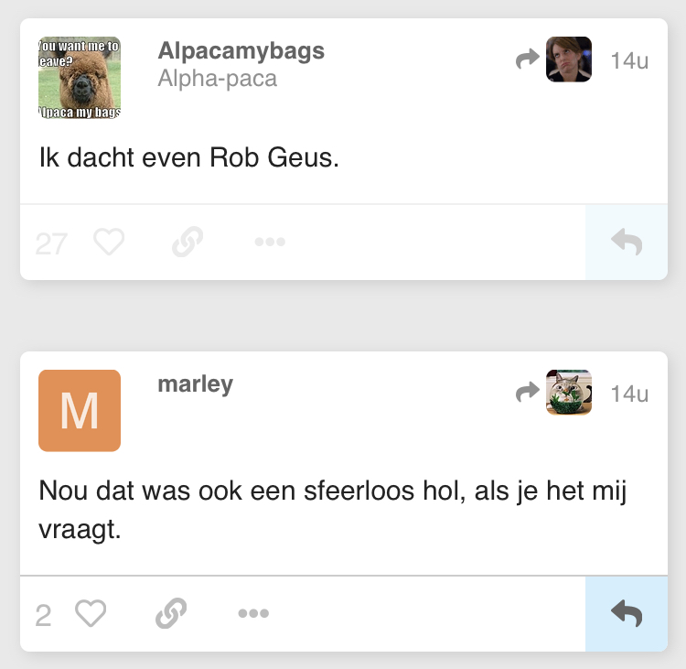The image size is (686, 669).
Task: Click the forward arrow beside Alpacamybags' reply target
Action: [527, 59]
